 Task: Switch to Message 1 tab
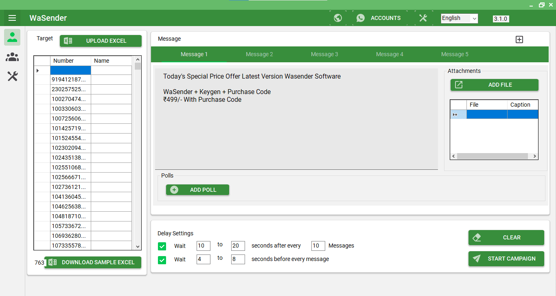point(194,54)
